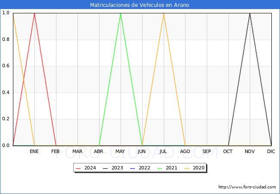Click the green 2021 legend color marker
This screenshot has width=280, height=194.
(x=160, y=169)
